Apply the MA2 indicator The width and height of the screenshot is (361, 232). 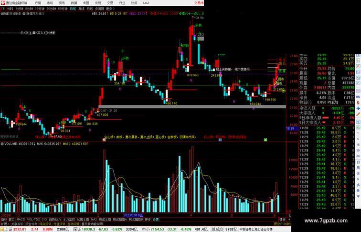94,220
